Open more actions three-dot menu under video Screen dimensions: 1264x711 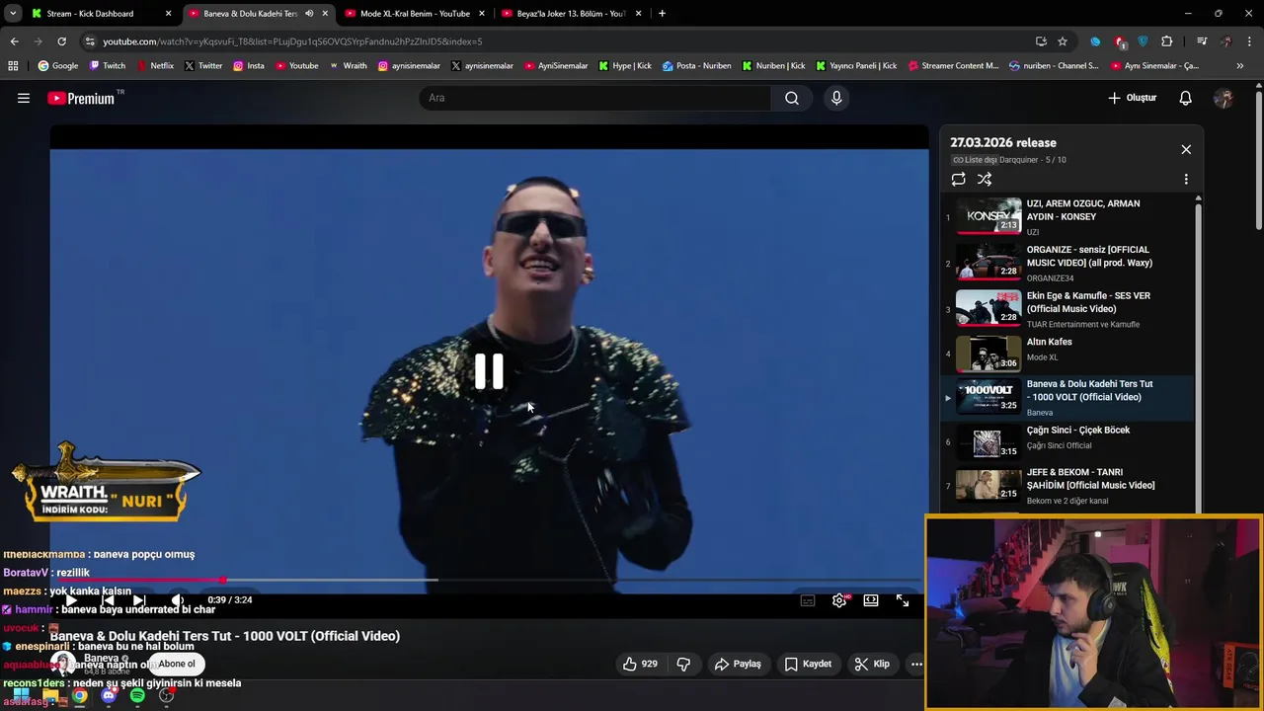point(916,664)
